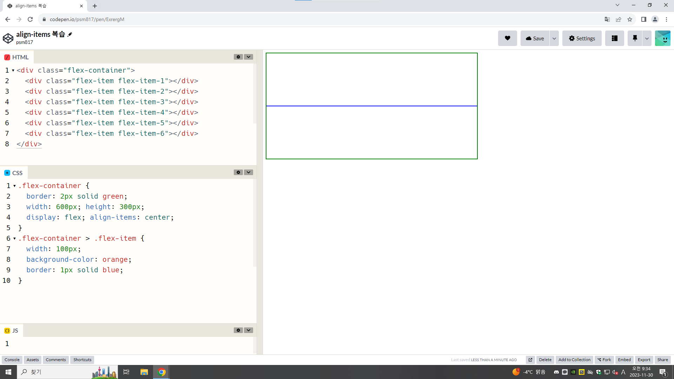Image resolution: width=674 pixels, height=379 pixels.
Task: Click the Settings button
Action: click(x=582, y=38)
